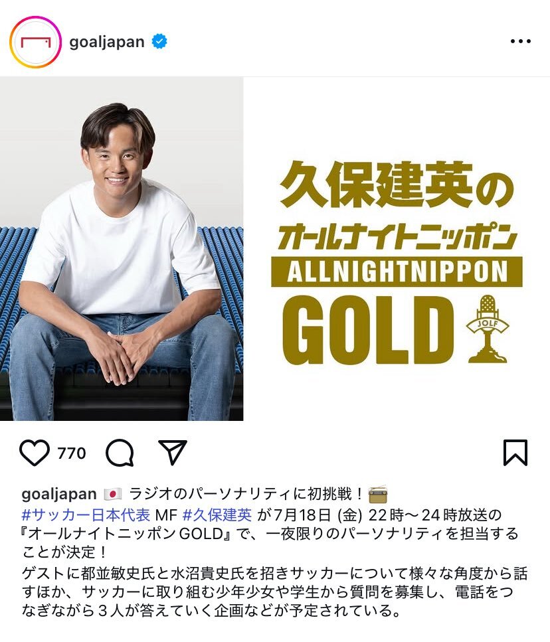Like the post with the heart icon
Screen dimensions: 550x642
(x=35, y=453)
